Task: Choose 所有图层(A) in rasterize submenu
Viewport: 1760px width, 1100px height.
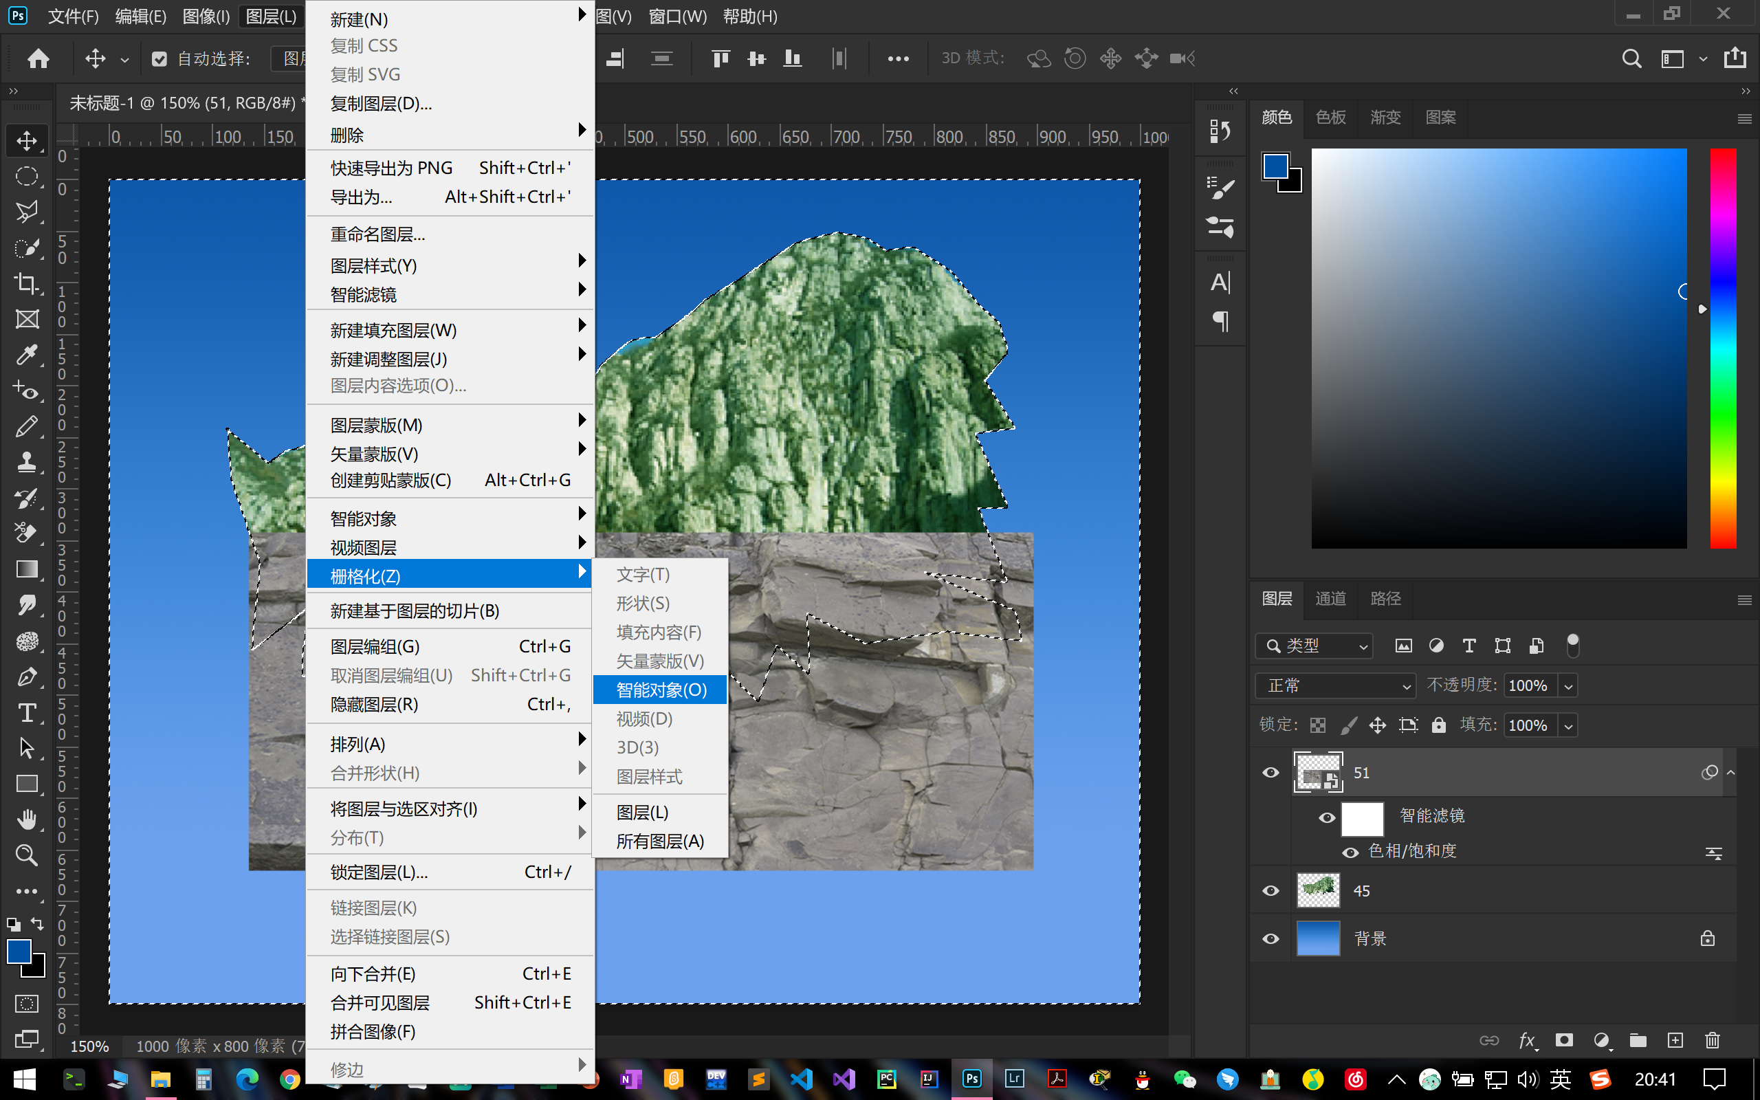Action: point(659,841)
